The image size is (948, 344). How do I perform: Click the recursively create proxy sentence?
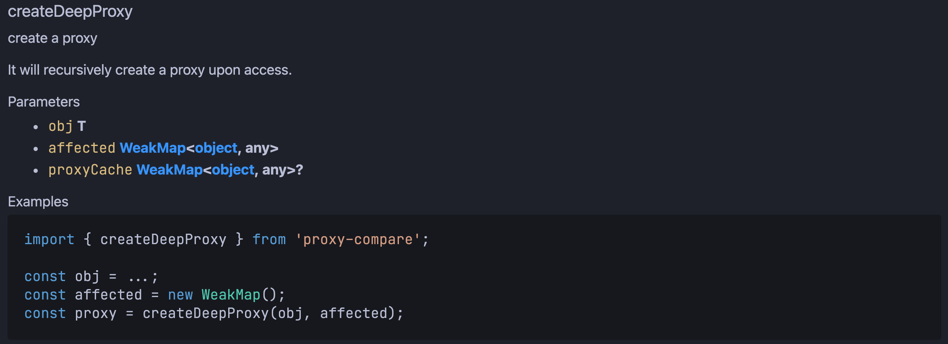tap(150, 70)
